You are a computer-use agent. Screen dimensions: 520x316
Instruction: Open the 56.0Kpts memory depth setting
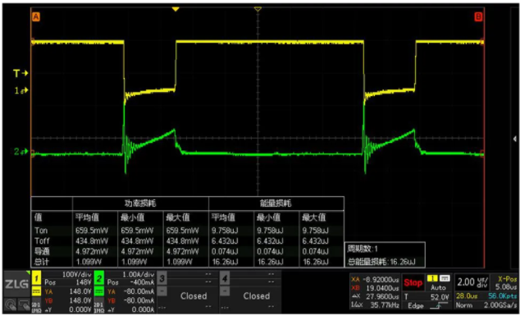click(502, 295)
